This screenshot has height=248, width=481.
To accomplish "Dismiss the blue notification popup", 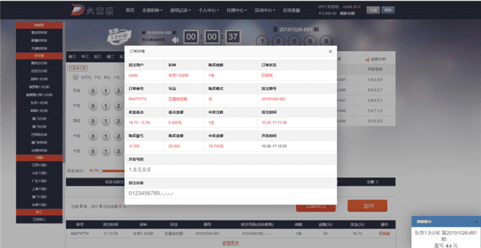I will point(477,222).
